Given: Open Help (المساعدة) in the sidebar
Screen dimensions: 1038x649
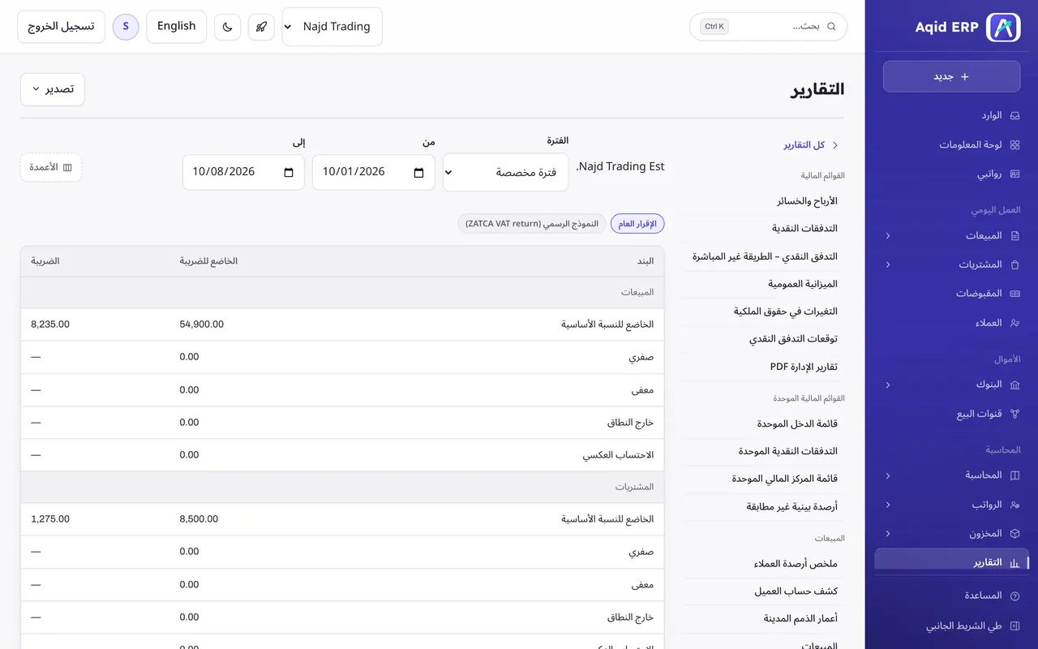Looking at the screenshot, I should point(951,595).
